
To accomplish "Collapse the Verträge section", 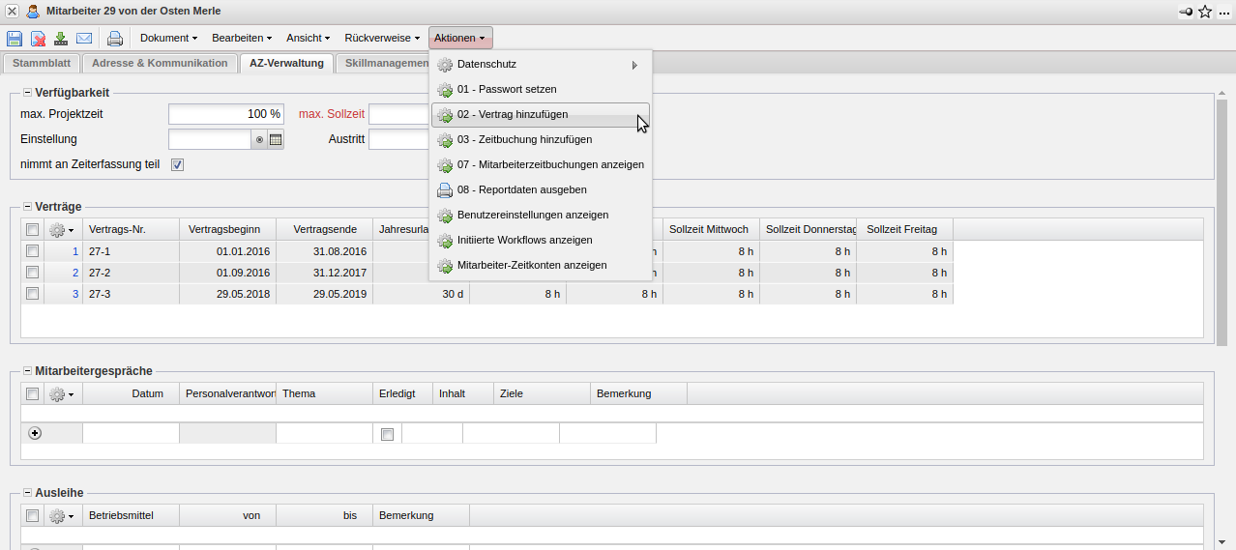I will (x=27, y=207).
